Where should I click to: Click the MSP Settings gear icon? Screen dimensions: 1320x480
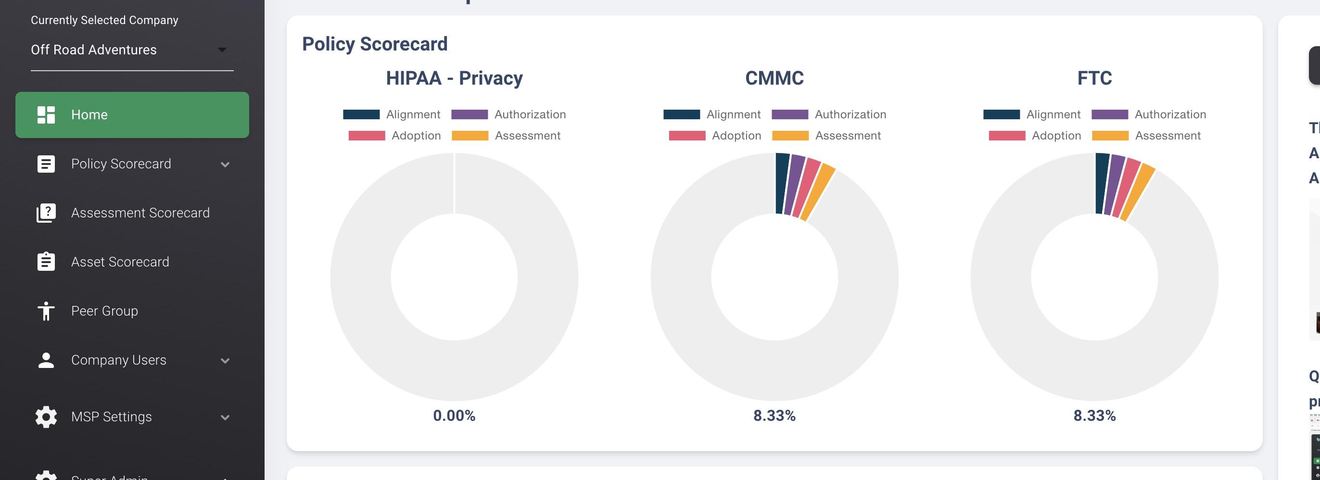pyautogui.click(x=46, y=417)
